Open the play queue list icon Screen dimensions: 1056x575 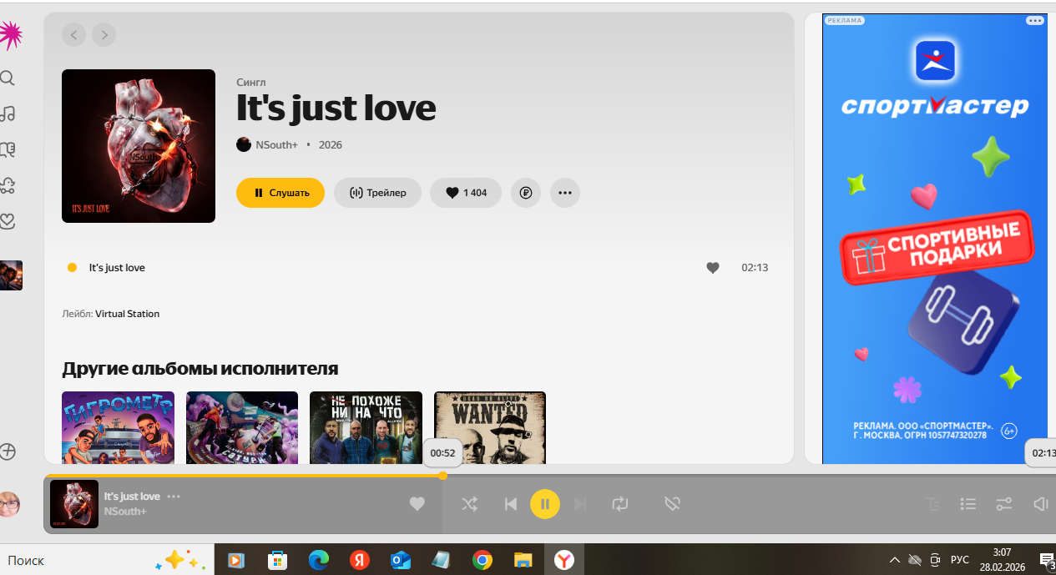click(x=968, y=503)
